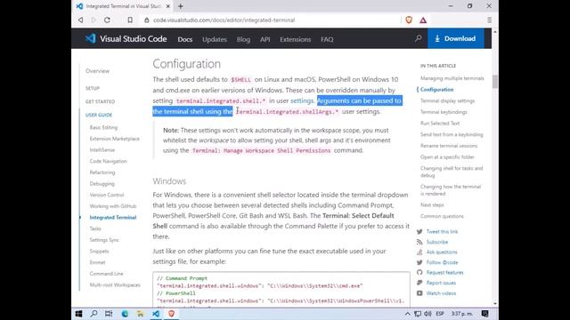Close the Integrated Terminal browser tab

[168, 6]
